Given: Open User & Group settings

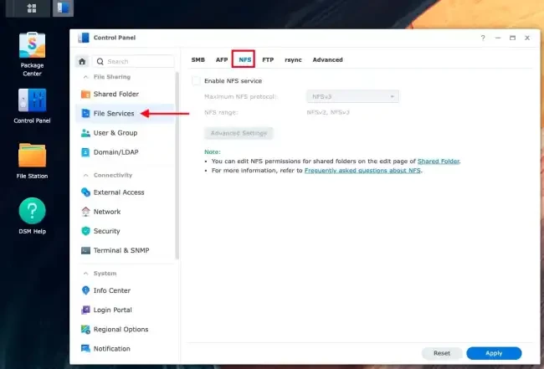Looking at the screenshot, I should [125, 133].
